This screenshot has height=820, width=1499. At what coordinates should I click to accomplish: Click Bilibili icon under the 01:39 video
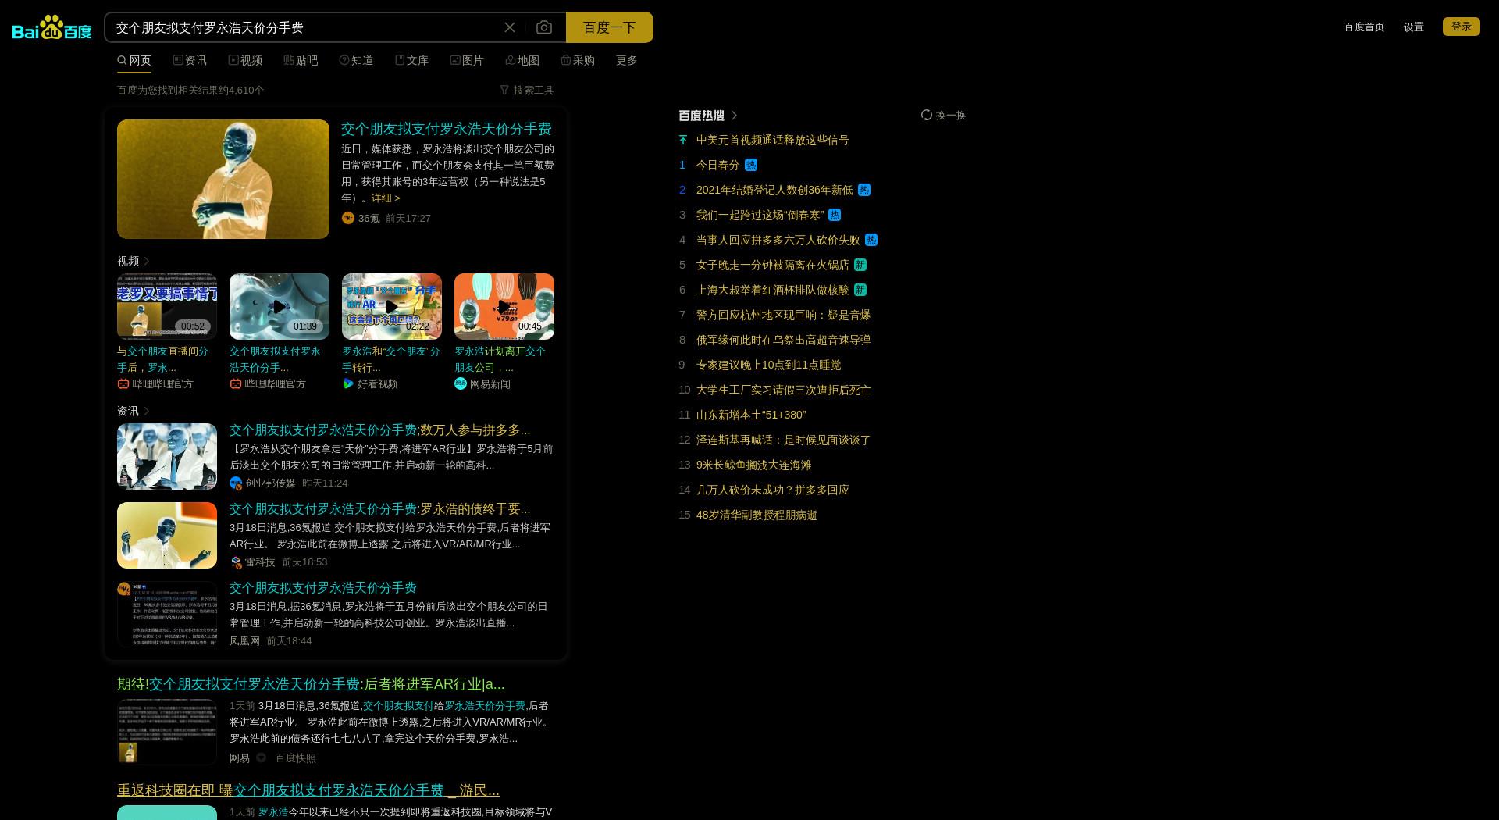(x=236, y=383)
